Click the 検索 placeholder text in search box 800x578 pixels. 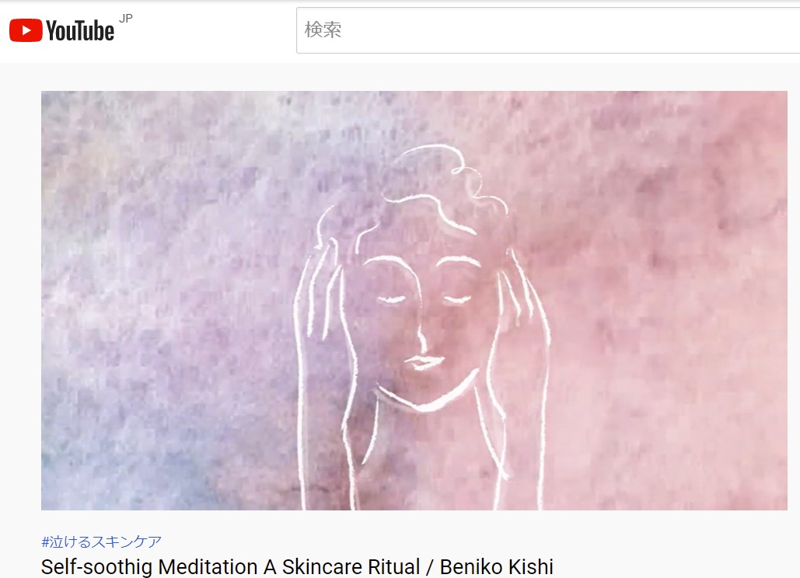[323, 30]
